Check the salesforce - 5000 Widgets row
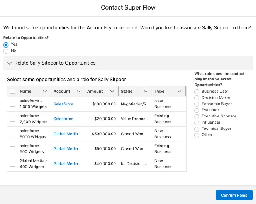 click(x=13, y=134)
